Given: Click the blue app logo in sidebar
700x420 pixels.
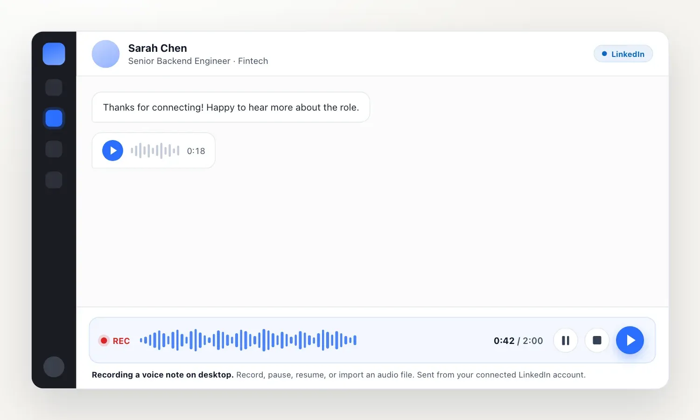Looking at the screenshot, I should [x=54, y=54].
